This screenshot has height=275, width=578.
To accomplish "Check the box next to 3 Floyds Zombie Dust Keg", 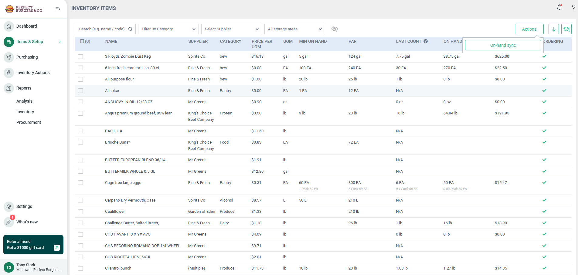I will pos(80,56).
